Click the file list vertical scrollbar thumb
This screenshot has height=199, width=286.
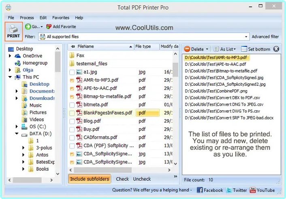pyautogui.click(x=175, y=70)
